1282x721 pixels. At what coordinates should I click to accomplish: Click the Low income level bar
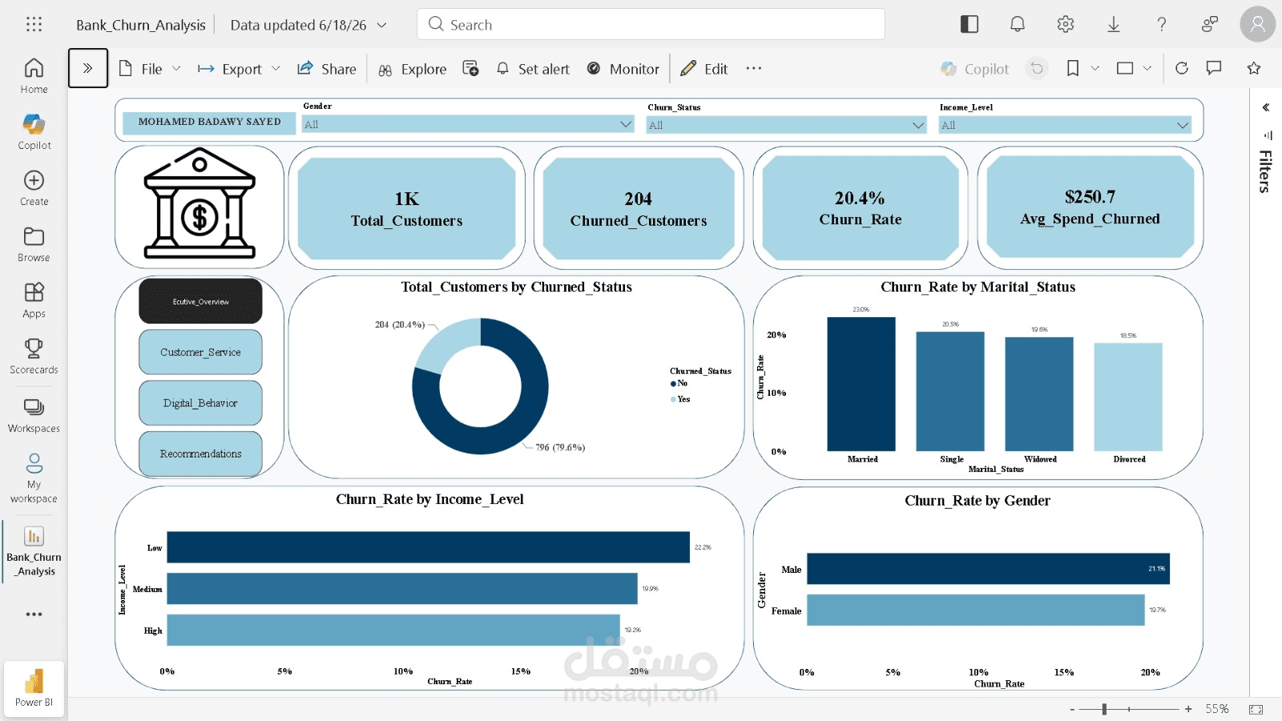pyautogui.click(x=428, y=547)
